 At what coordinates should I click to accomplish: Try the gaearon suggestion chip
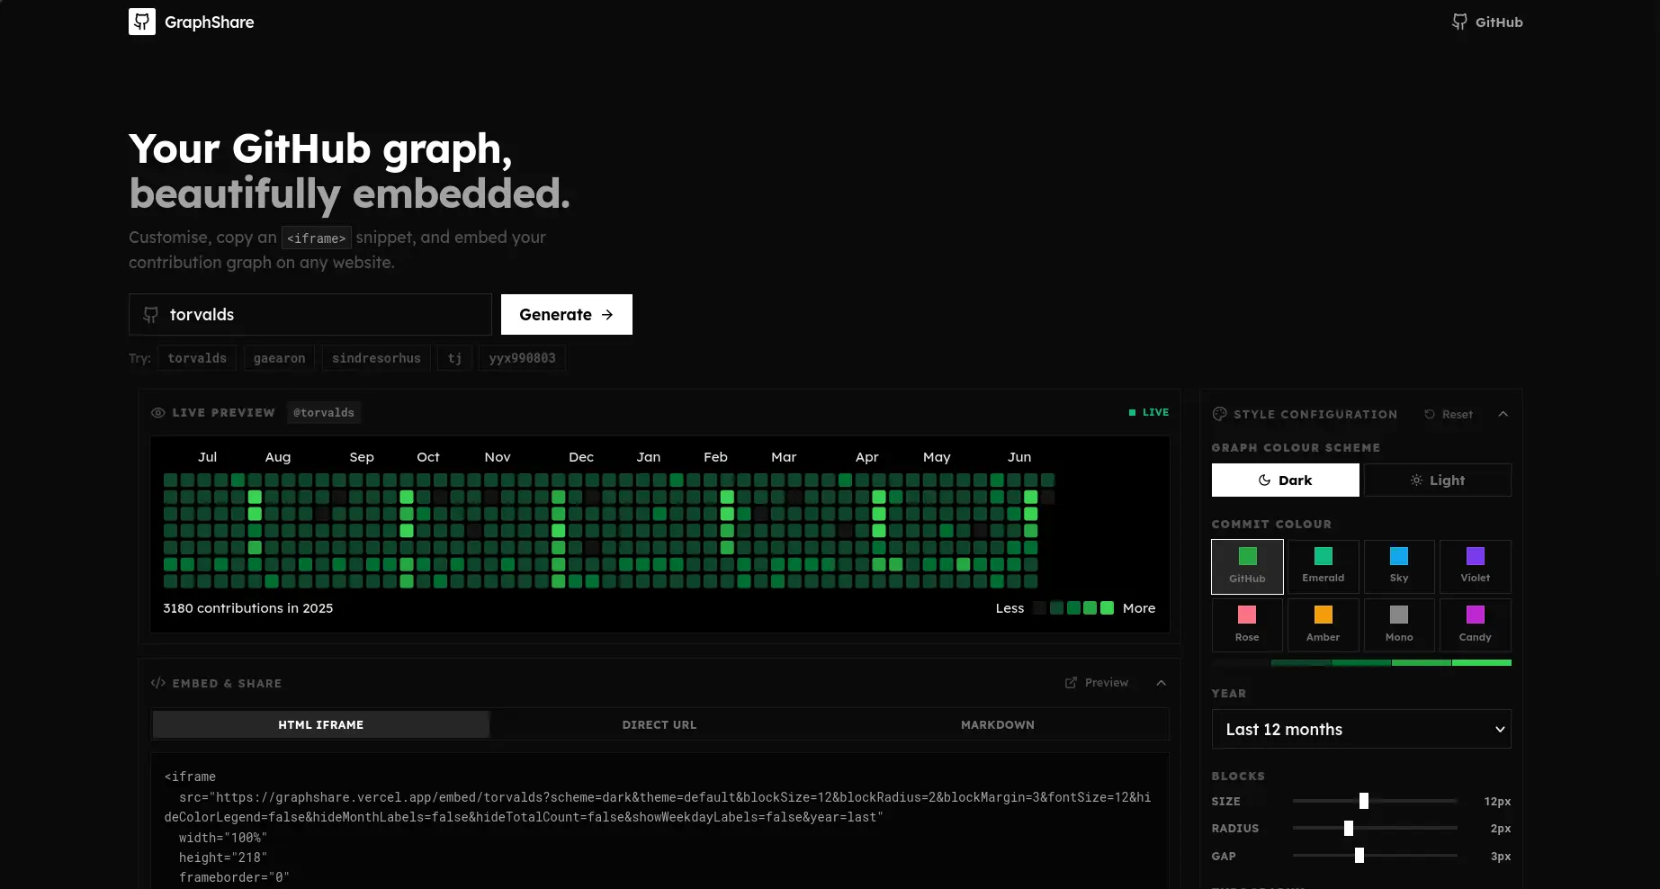click(280, 358)
